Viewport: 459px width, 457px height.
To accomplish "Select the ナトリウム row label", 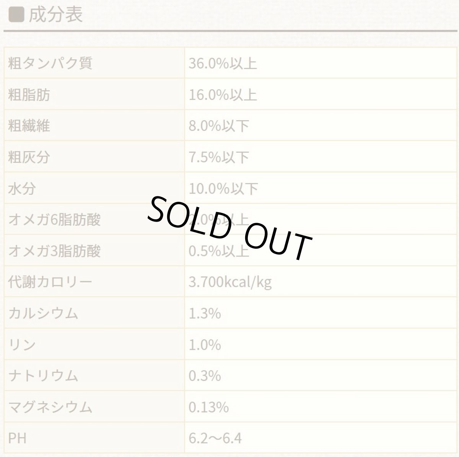I will pos(43,376).
